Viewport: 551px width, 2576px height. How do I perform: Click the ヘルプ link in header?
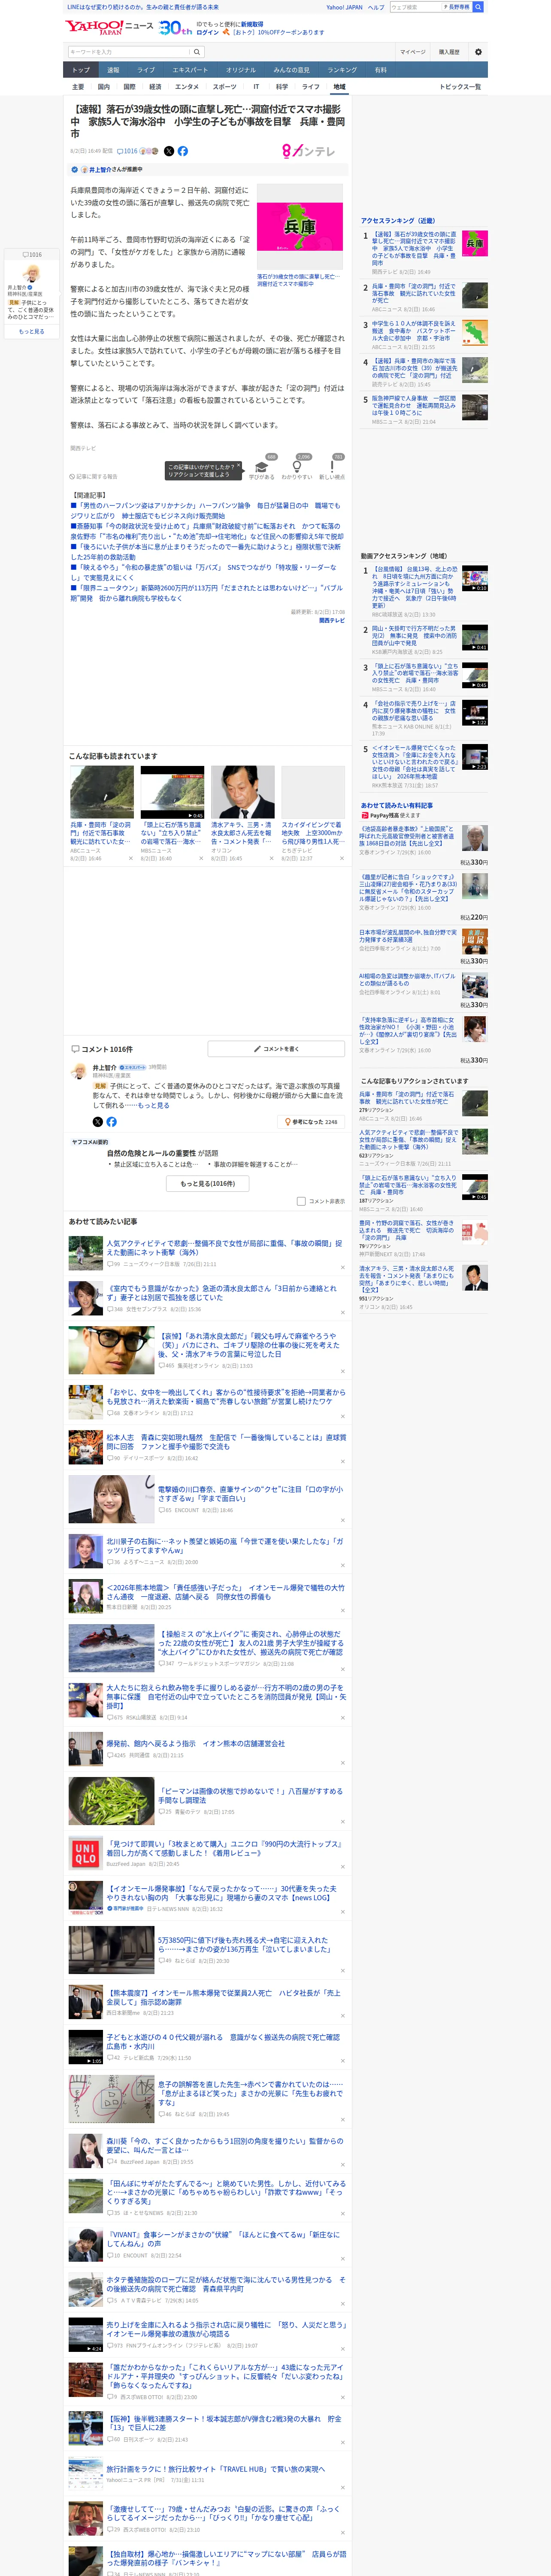click(x=376, y=7)
